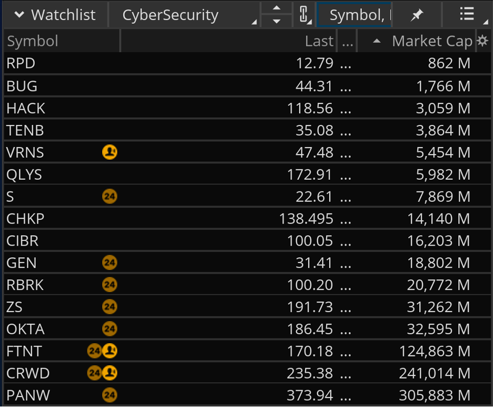
Task: Click CIBR market cap 16,203 M
Action: 439,241
